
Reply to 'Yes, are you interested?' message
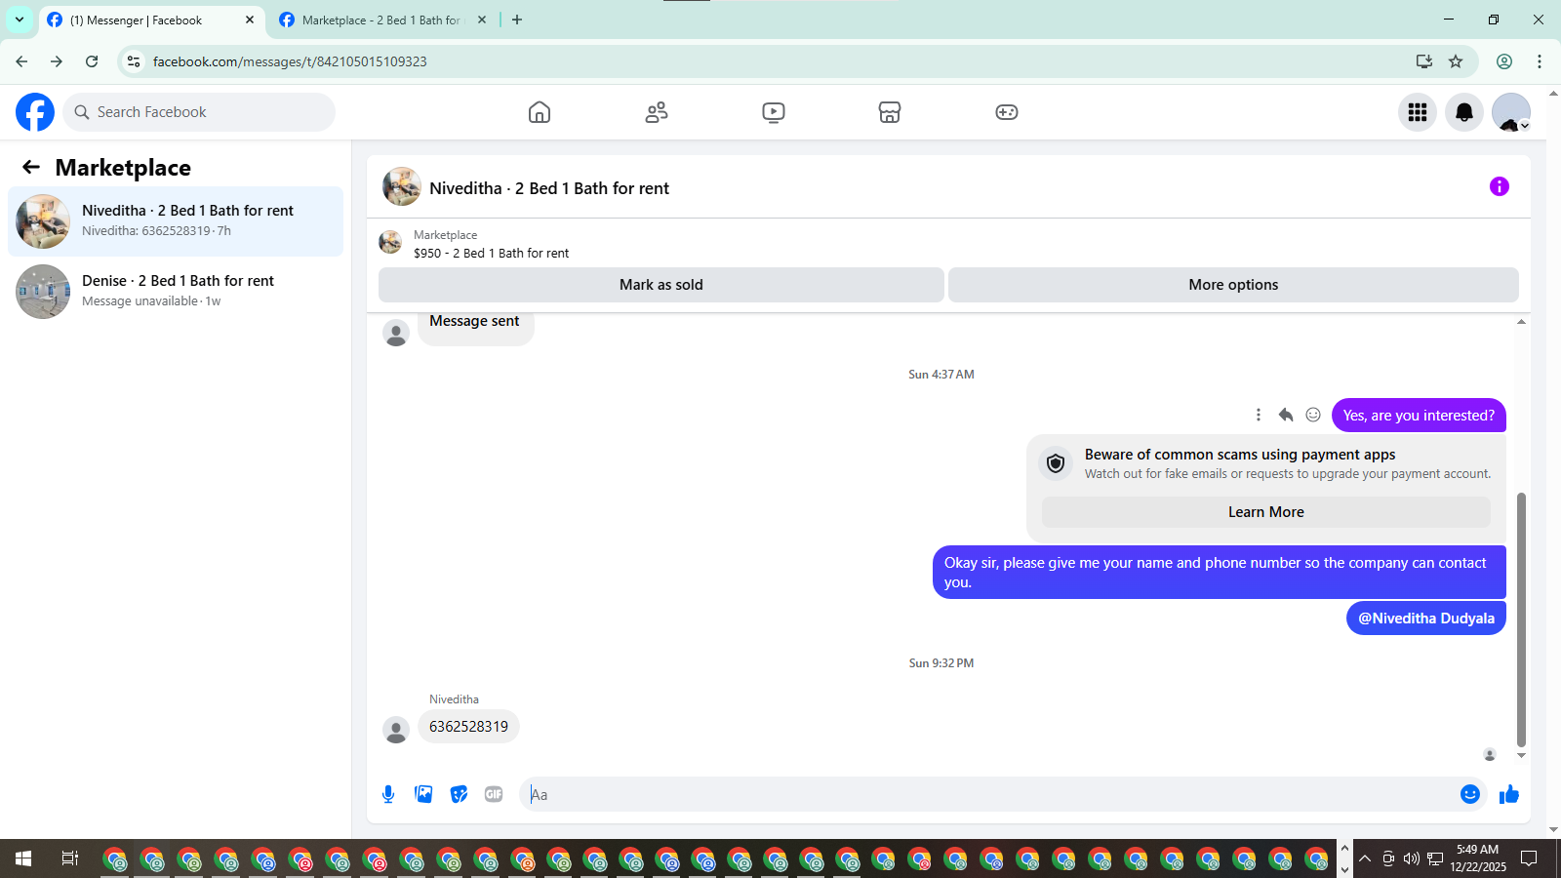[x=1286, y=415]
